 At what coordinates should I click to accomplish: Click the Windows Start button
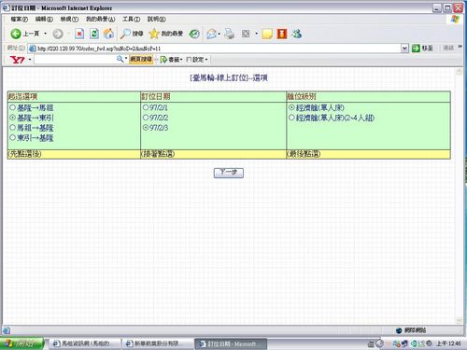[x=21, y=343]
